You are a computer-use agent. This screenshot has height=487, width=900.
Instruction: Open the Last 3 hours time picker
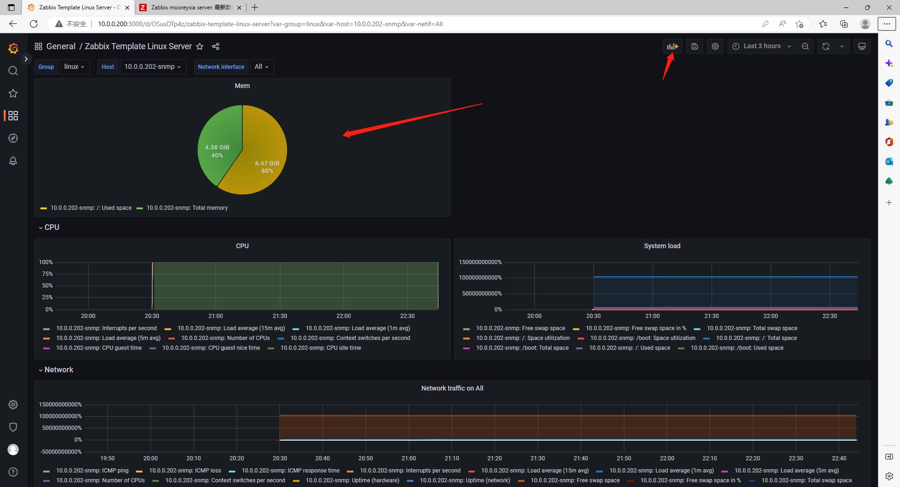pos(762,46)
